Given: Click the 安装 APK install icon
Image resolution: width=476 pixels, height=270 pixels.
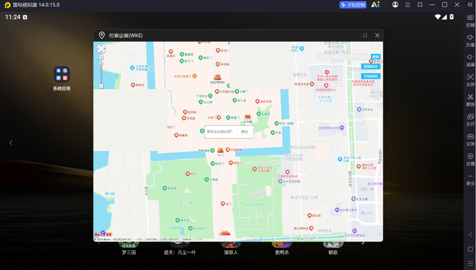Looking at the screenshot, I should click(x=470, y=136).
